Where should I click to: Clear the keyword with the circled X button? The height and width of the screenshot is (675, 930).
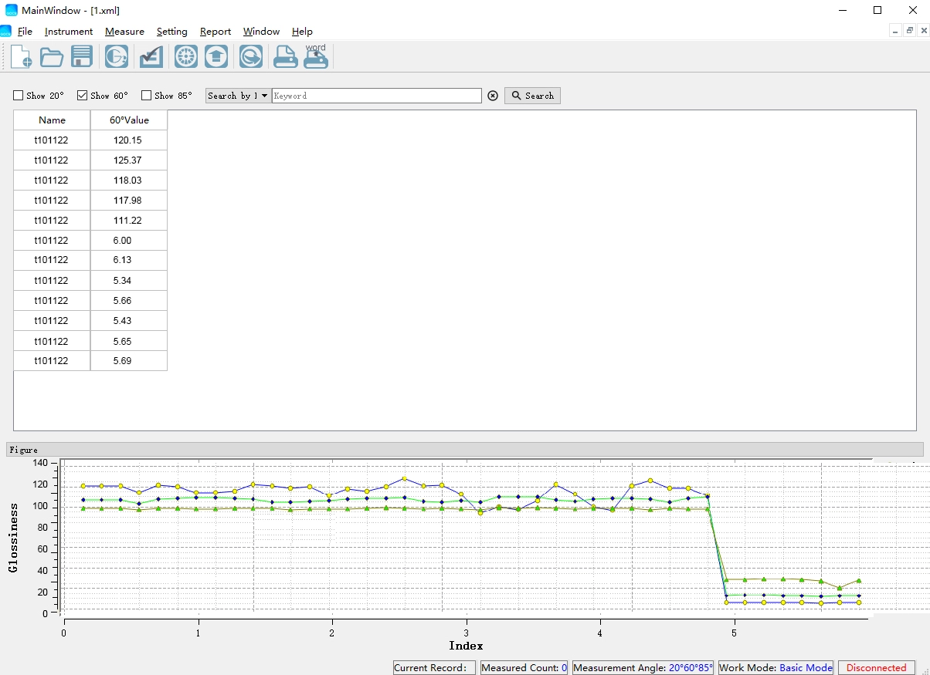493,96
